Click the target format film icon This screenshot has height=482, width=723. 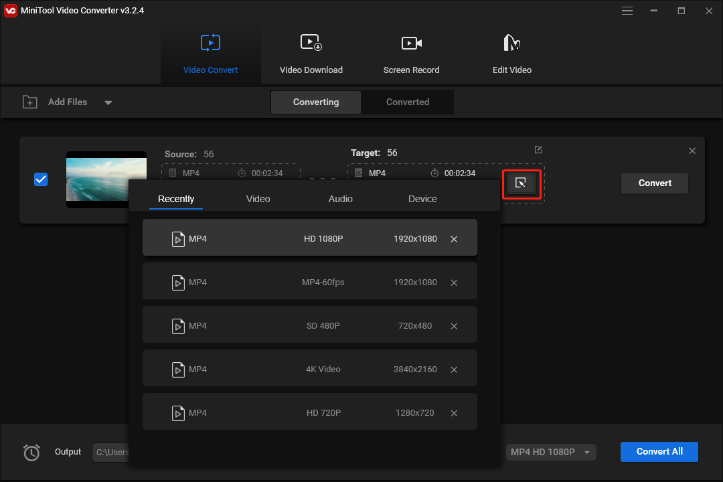(359, 173)
